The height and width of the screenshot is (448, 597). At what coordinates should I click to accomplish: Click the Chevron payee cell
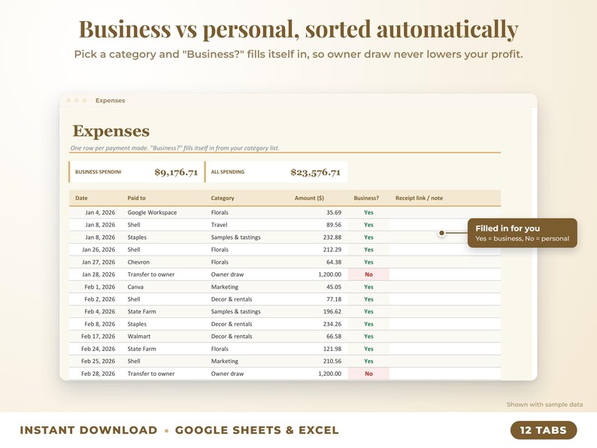[138, 262]
